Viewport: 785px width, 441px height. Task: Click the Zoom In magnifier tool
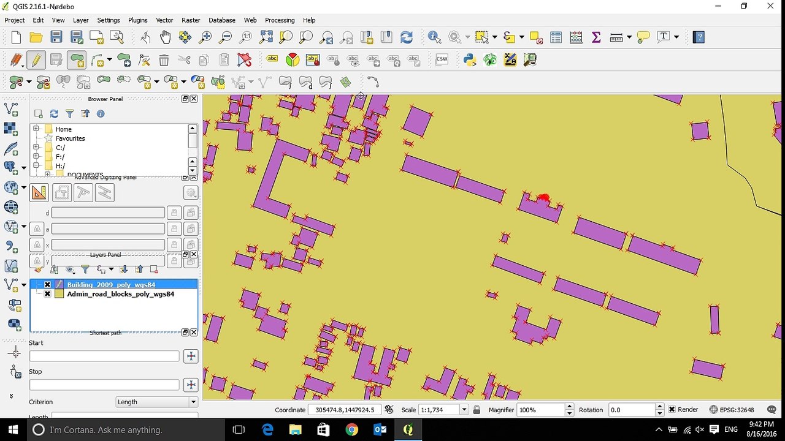(205, 37)
